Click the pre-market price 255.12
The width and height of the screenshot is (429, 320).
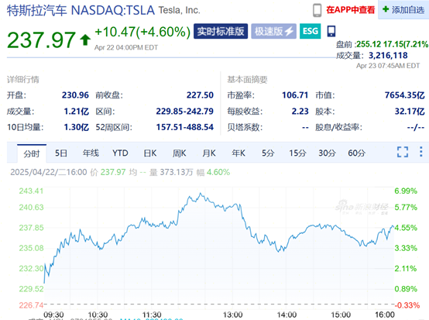pos(369,44)
